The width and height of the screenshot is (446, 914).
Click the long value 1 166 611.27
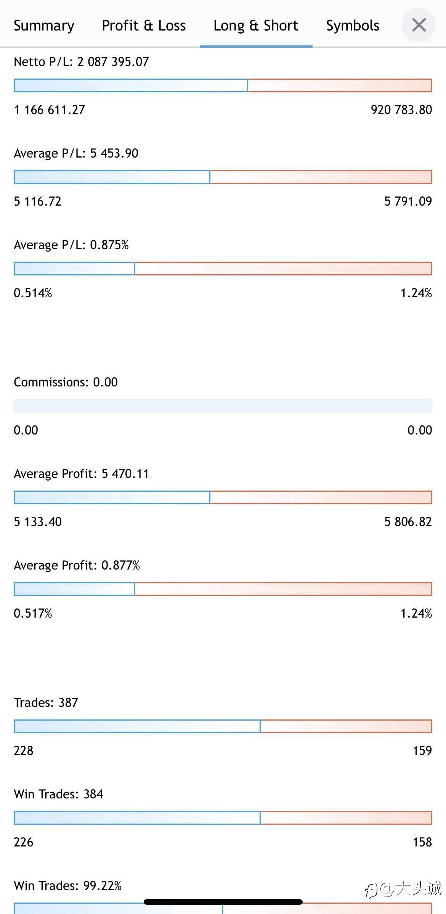tap(50, 110)
